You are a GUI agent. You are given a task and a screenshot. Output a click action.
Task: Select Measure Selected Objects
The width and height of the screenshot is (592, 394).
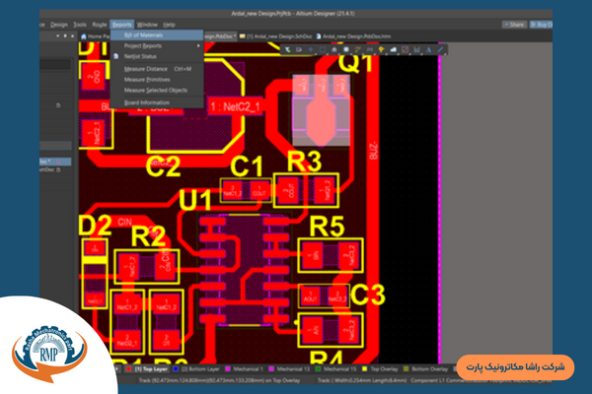[155, 90]
